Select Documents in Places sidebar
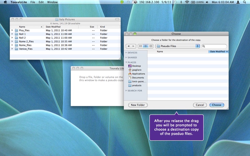The image size is (250, 156). [136, 78]
